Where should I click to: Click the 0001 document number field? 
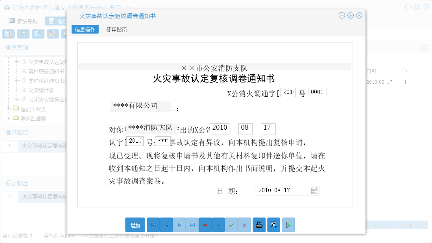tap(318, 92)
